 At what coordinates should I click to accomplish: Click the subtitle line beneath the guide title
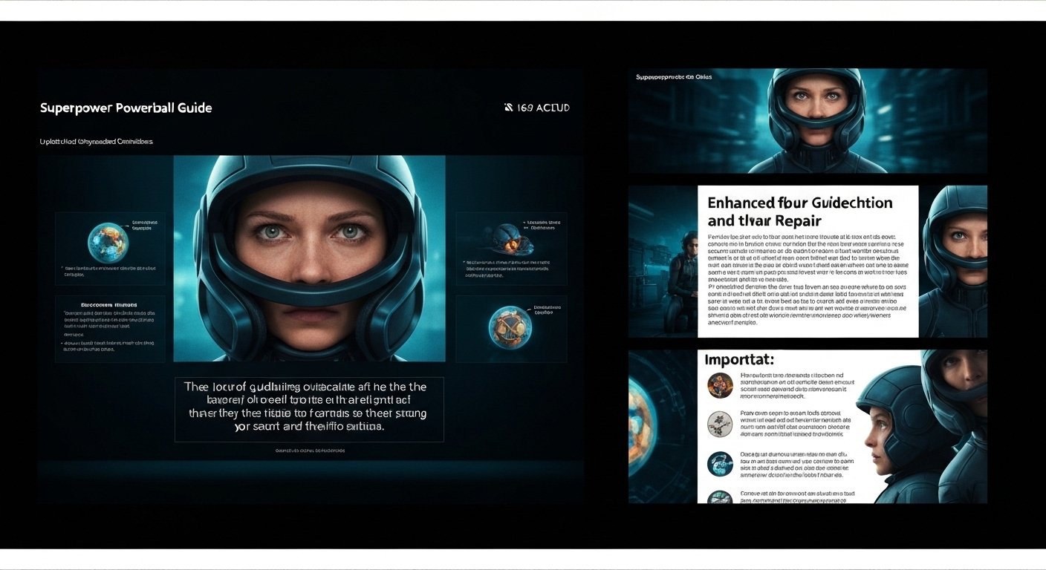click(96, 141)
